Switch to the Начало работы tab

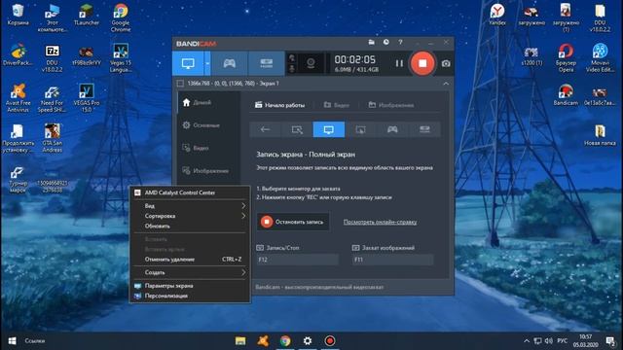coord(279,105)
